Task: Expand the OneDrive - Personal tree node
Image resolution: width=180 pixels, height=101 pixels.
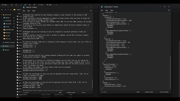Action: click(x=1, y=42)
